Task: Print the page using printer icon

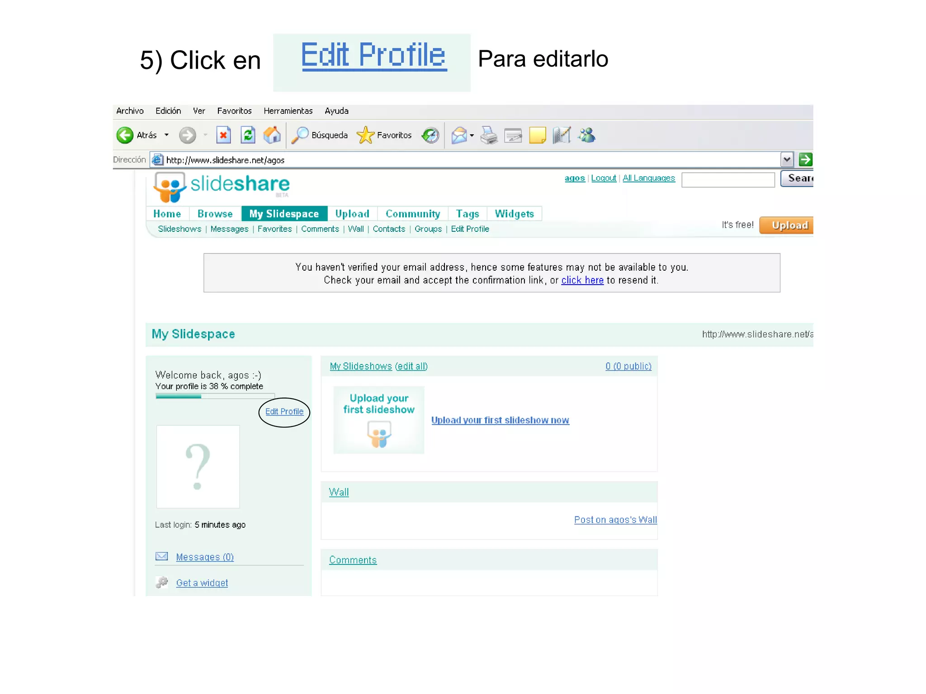Action: click(x=489, y=135)
